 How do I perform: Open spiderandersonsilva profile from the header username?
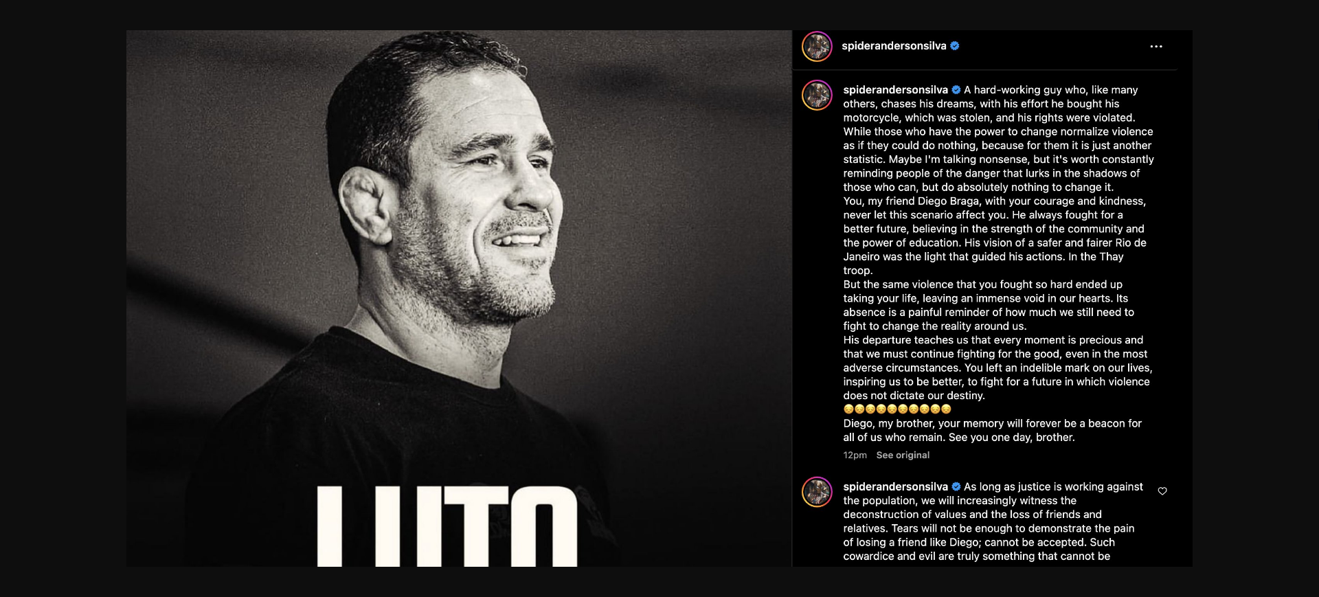click(894, 46)
